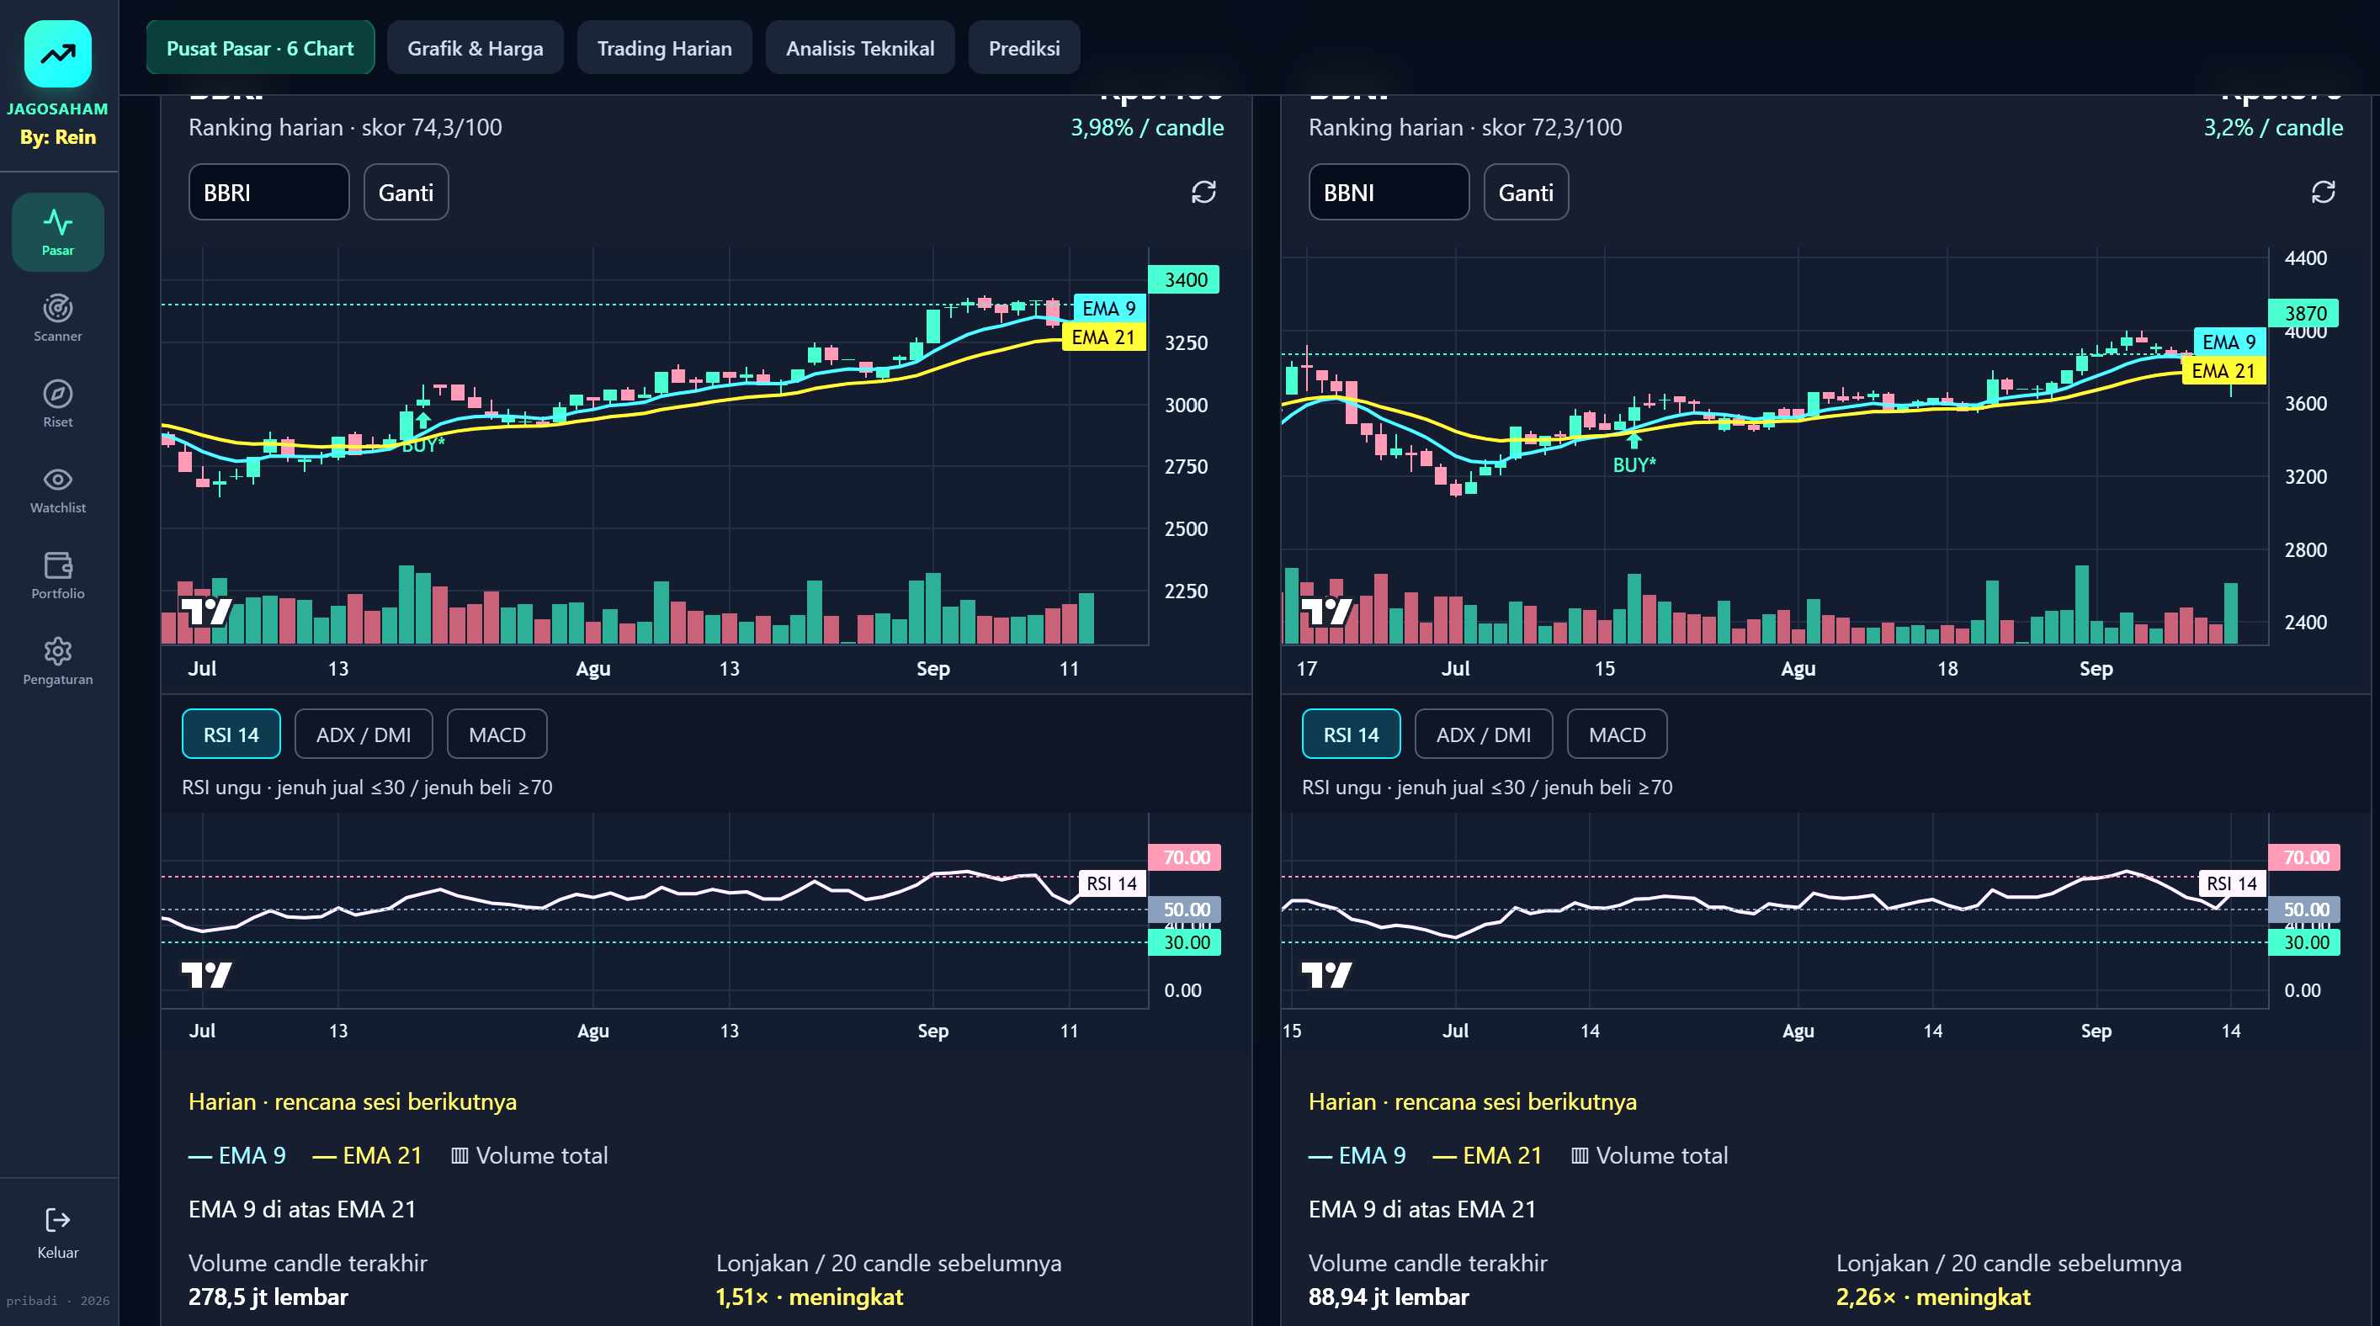This screenshot has height=1326, width=2380.
Task: Click the EMA 21 label on BBNI chart
Action: tap(2223, 370)
